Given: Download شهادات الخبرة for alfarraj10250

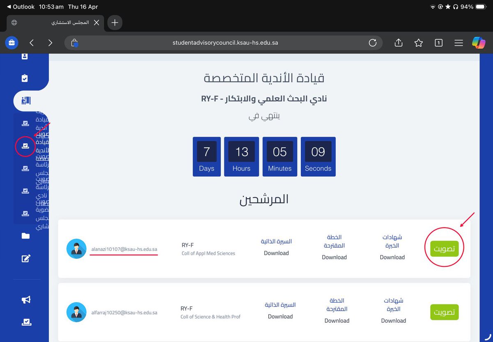Looking at the screenshot, I should [394, 321].
